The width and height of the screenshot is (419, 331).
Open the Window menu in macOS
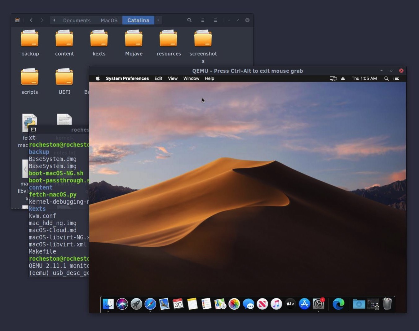click(191, 78)
